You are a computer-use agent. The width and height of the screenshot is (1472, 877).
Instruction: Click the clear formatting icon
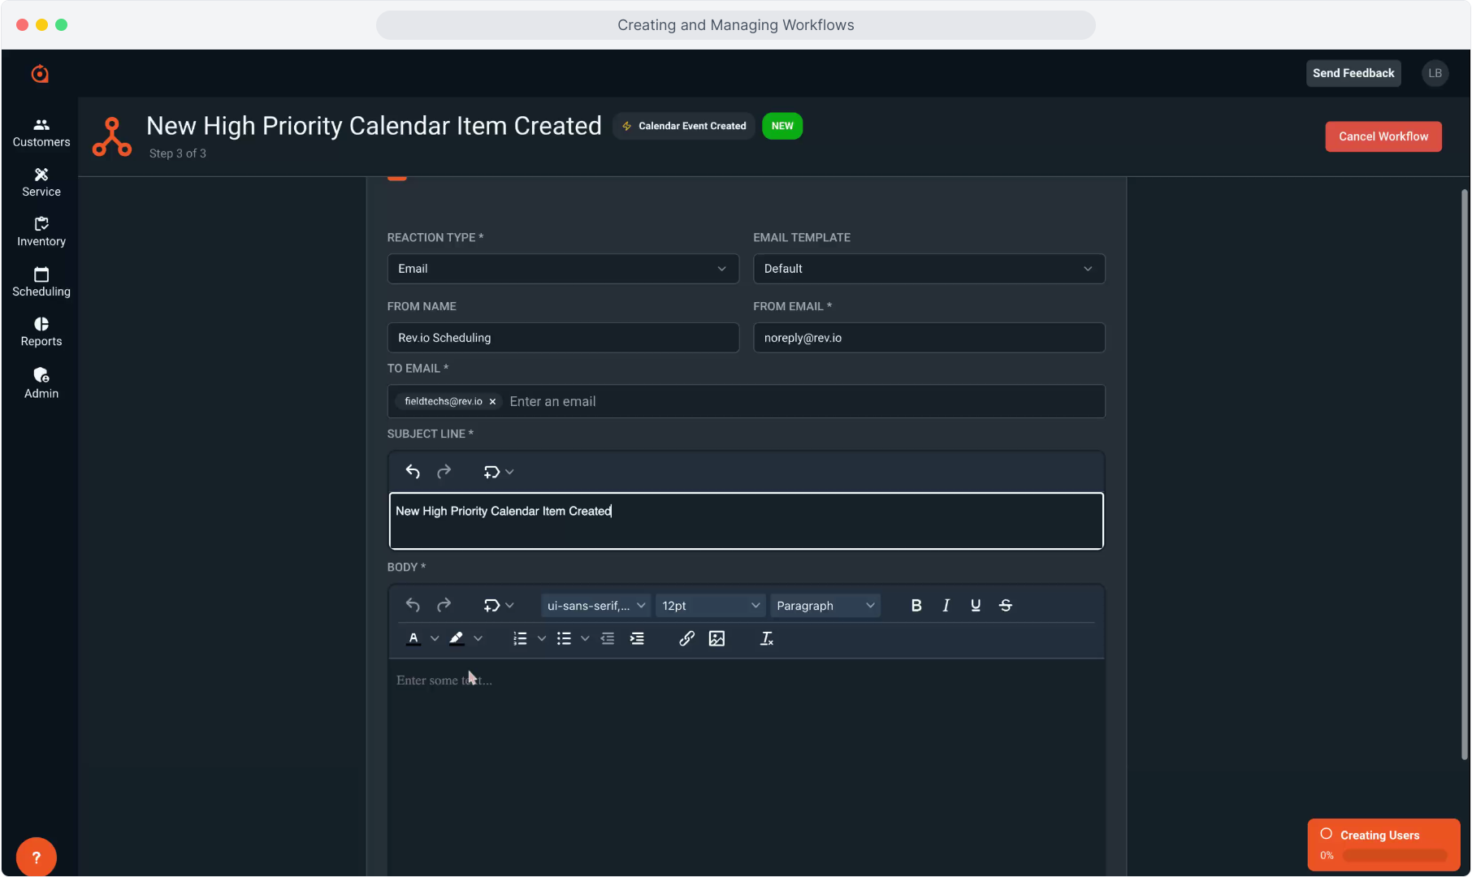point(766,639)
